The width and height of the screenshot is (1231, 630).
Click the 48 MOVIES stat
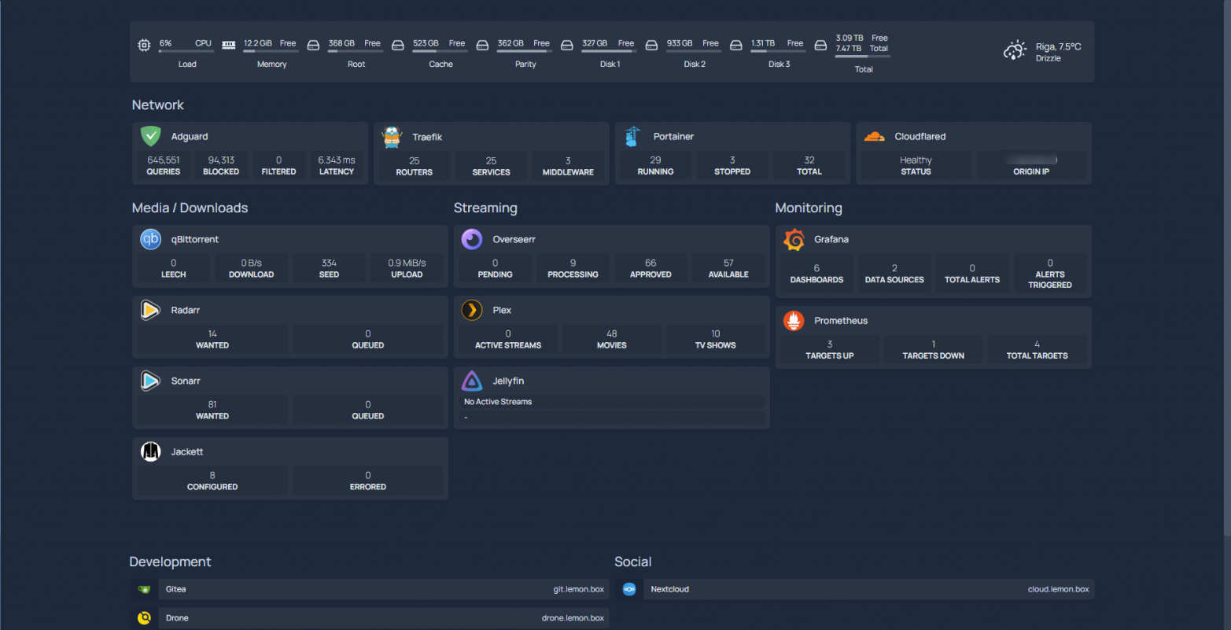coord(612,340)
